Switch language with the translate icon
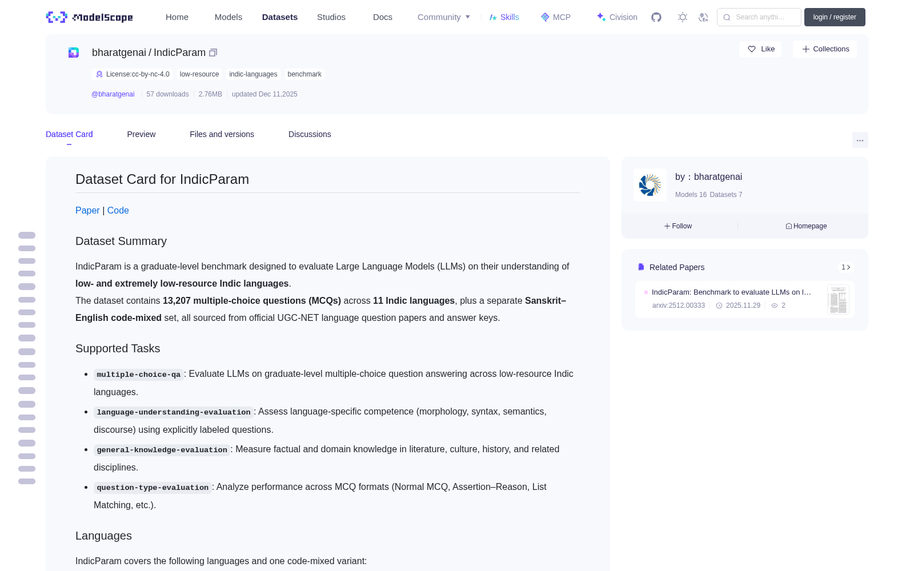 703,17
